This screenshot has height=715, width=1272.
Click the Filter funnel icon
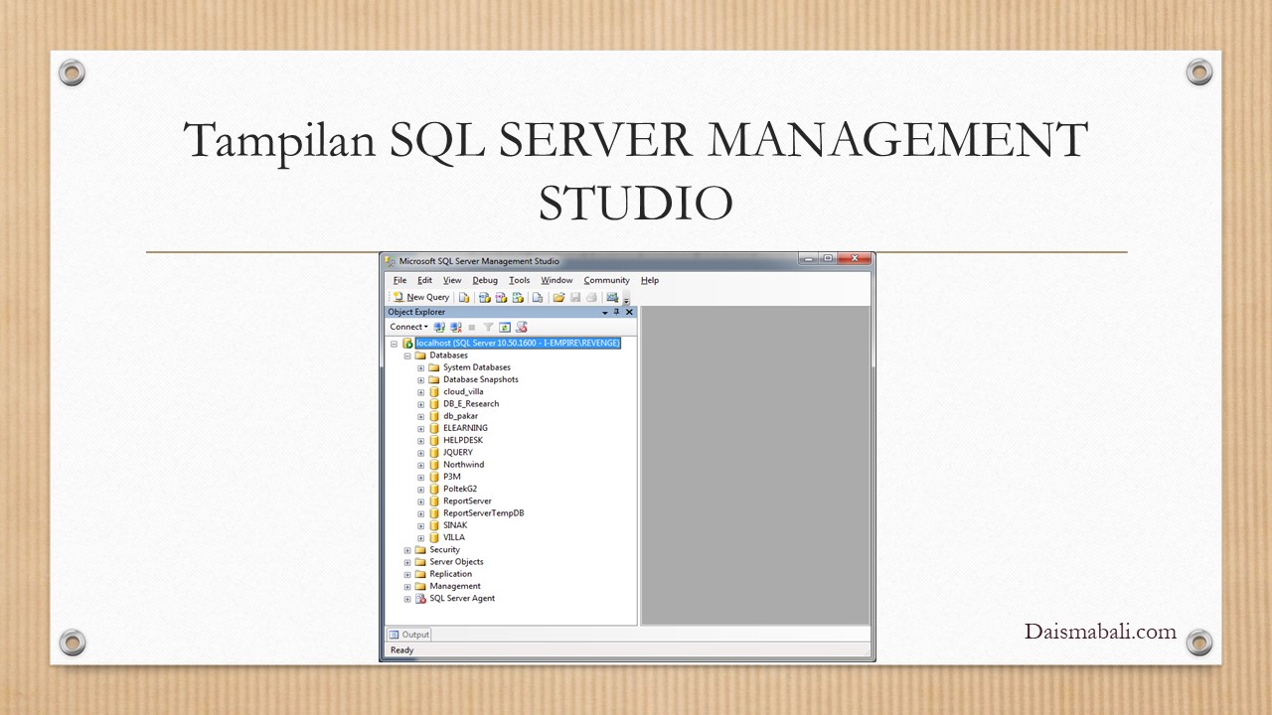click(x=488, y=327)
